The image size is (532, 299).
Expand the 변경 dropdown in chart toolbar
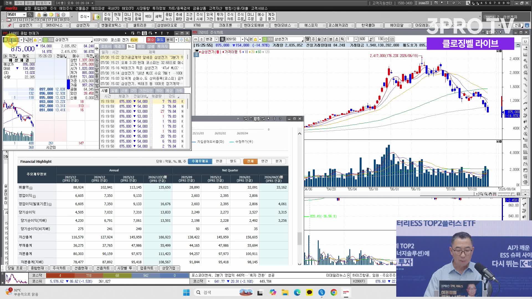click(216, 39)
